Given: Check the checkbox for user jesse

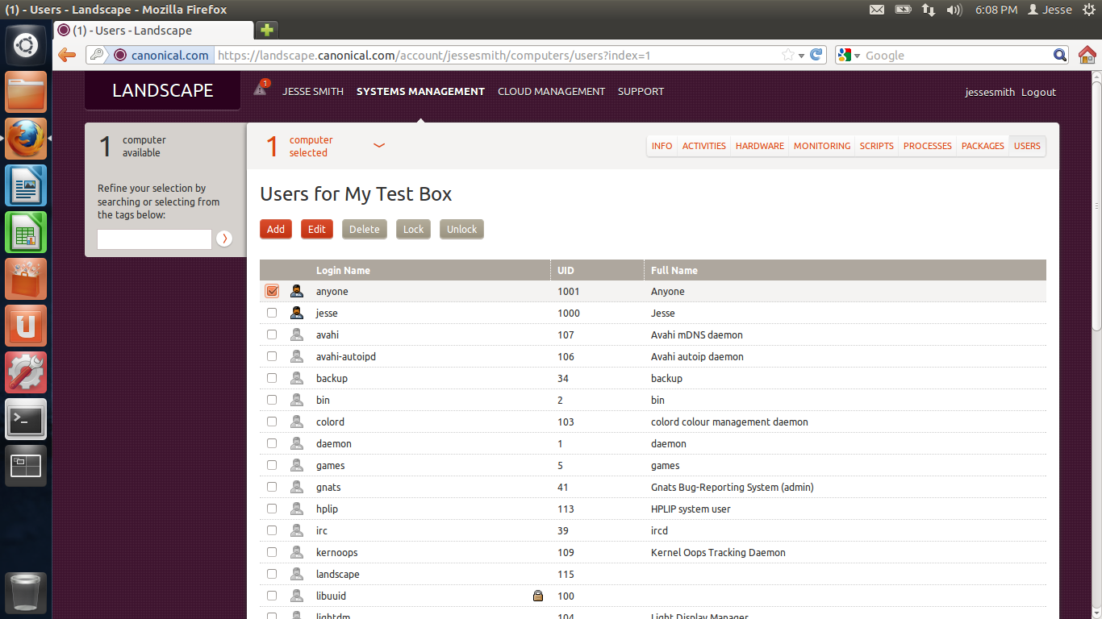Looking at the screenshot, I should tap(272, 313).
